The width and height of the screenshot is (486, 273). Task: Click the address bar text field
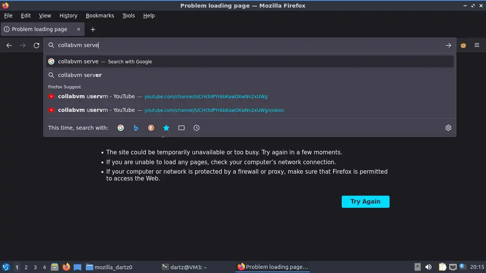coord(250,45)
